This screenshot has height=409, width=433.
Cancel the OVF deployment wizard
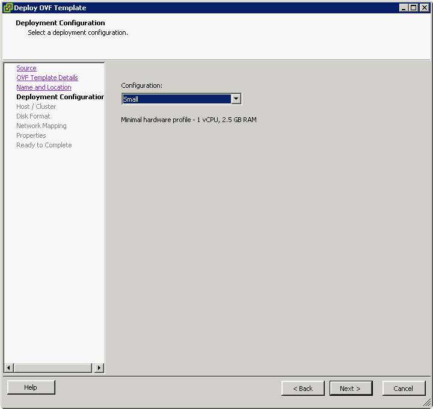pyautogui.click(x=404, y=389)
